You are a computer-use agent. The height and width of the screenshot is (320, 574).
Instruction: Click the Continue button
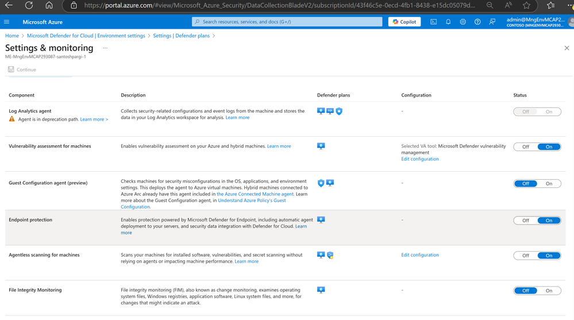click(22, 70)
